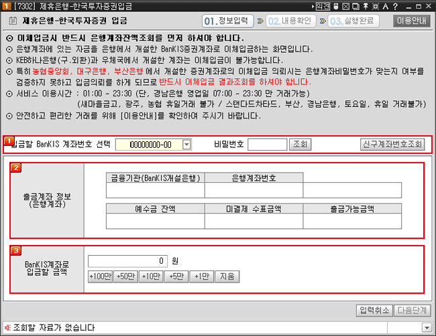Add 1,000,000 won with +100만 button
The image size is (436, 336).
tap(100, 276)
